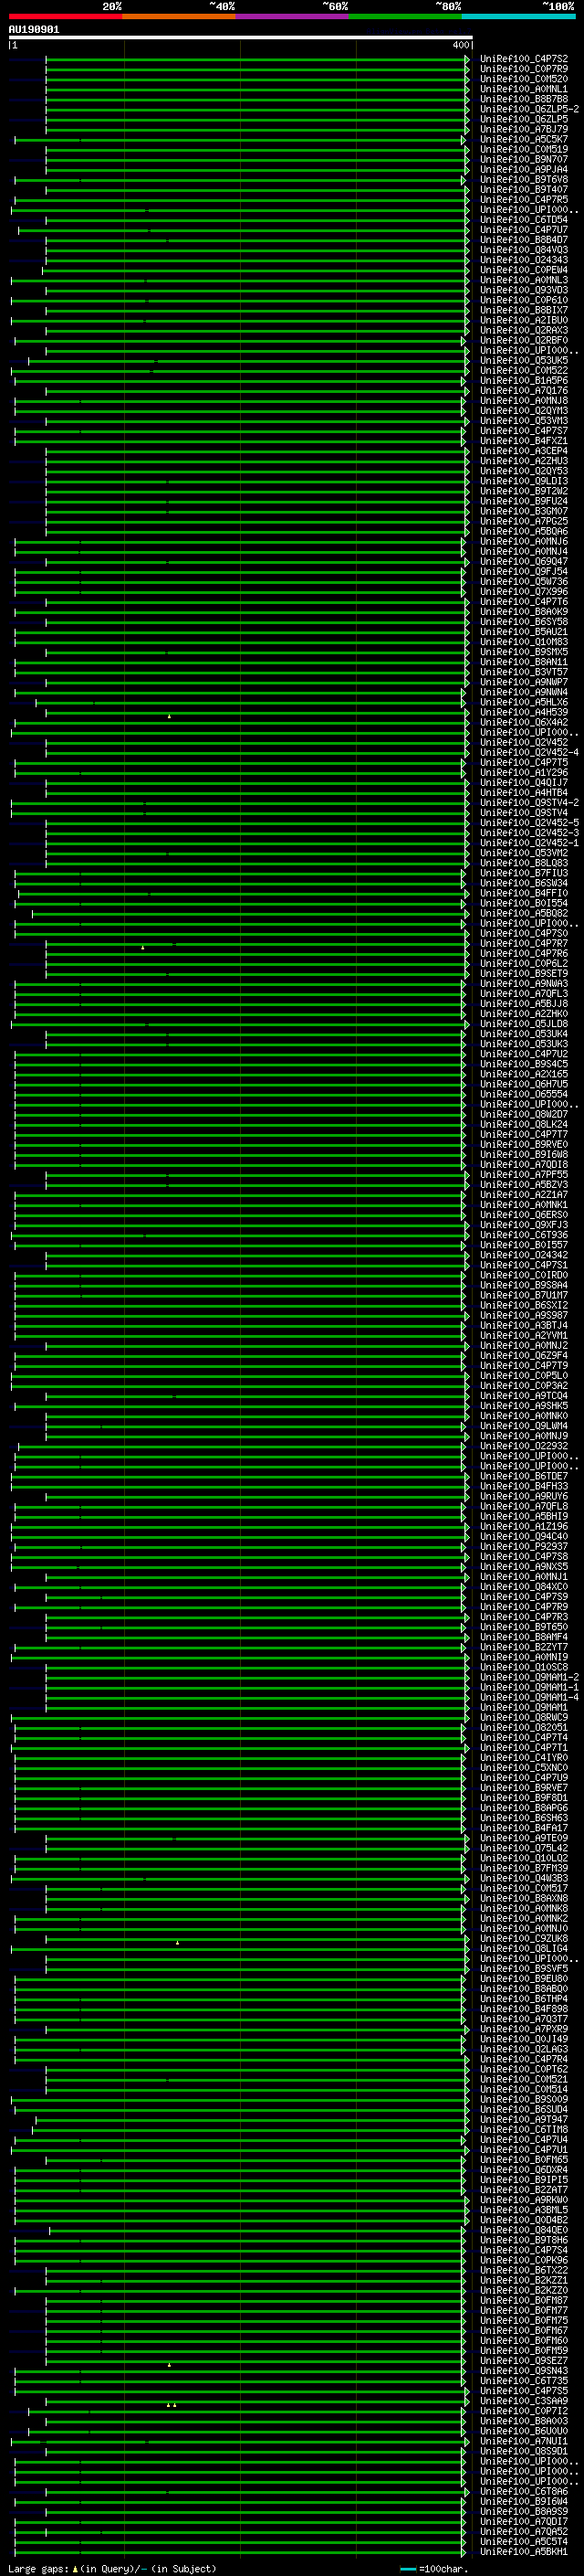
Task: Click the UniRef100_O24343 label
Action: pos(524,260)
